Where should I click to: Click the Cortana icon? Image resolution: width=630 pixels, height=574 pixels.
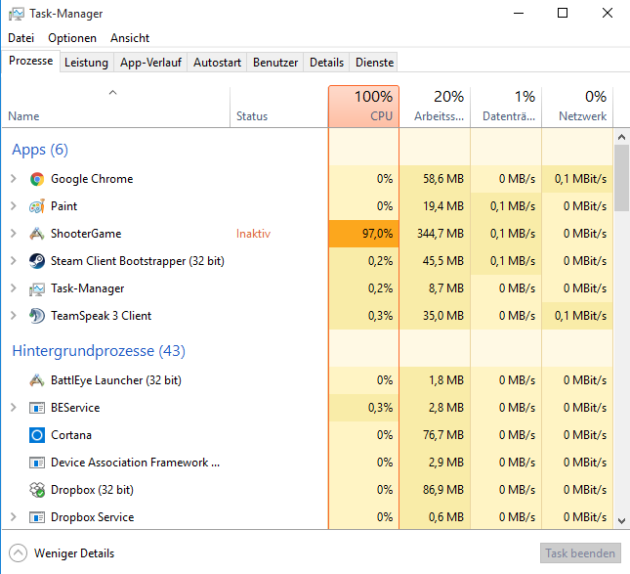(37, 435)
